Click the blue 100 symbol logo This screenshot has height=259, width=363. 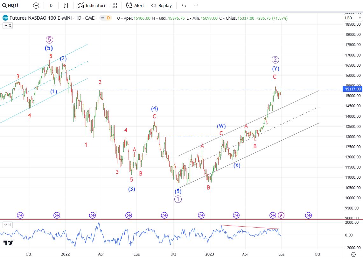5,18
